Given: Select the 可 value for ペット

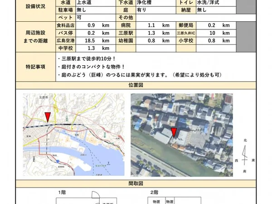Looking at the screenshot, I should 79,18.
